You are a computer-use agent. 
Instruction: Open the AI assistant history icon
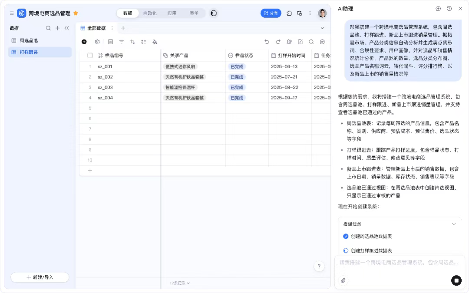(x=449, y=9)
